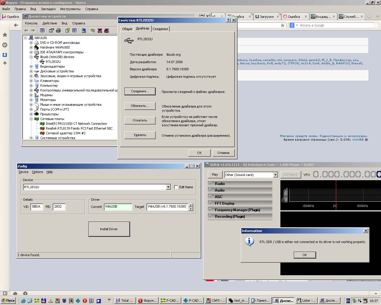Click the Install Driver button in Zadig

pos(109,229)
